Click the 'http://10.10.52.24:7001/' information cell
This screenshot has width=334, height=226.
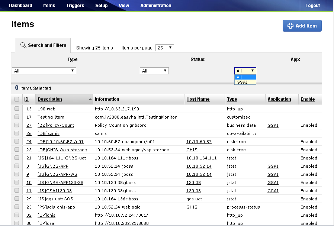click(x=121, y=215)
